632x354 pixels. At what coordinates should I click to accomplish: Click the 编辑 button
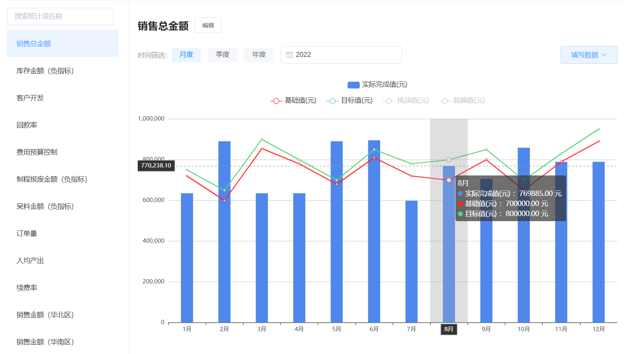(208, 26)
